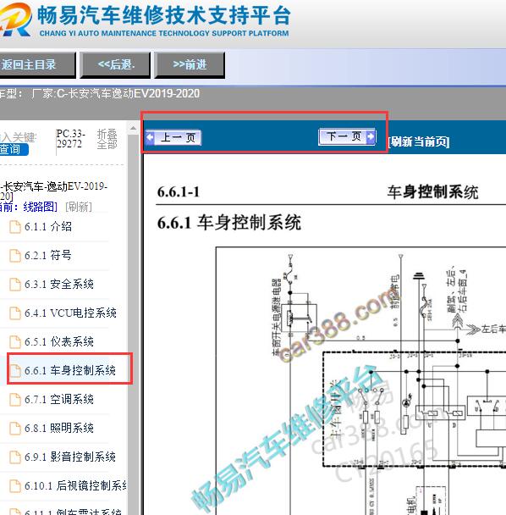The image size is (506, 515).
Task: Open tree item 6.7.1 空调系统
Action: click(x=59, y=400)
